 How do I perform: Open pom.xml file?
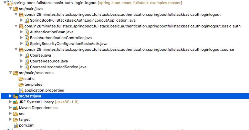tap(27, 126)
